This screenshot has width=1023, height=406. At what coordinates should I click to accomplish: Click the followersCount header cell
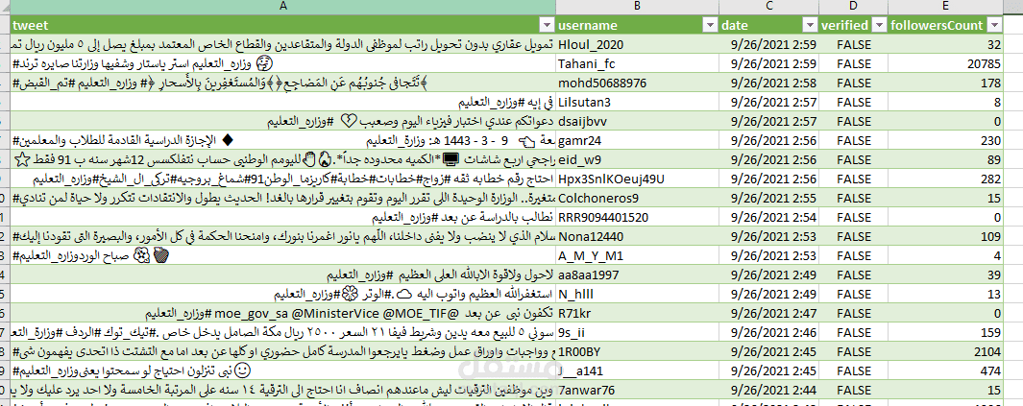click(945, 25)
